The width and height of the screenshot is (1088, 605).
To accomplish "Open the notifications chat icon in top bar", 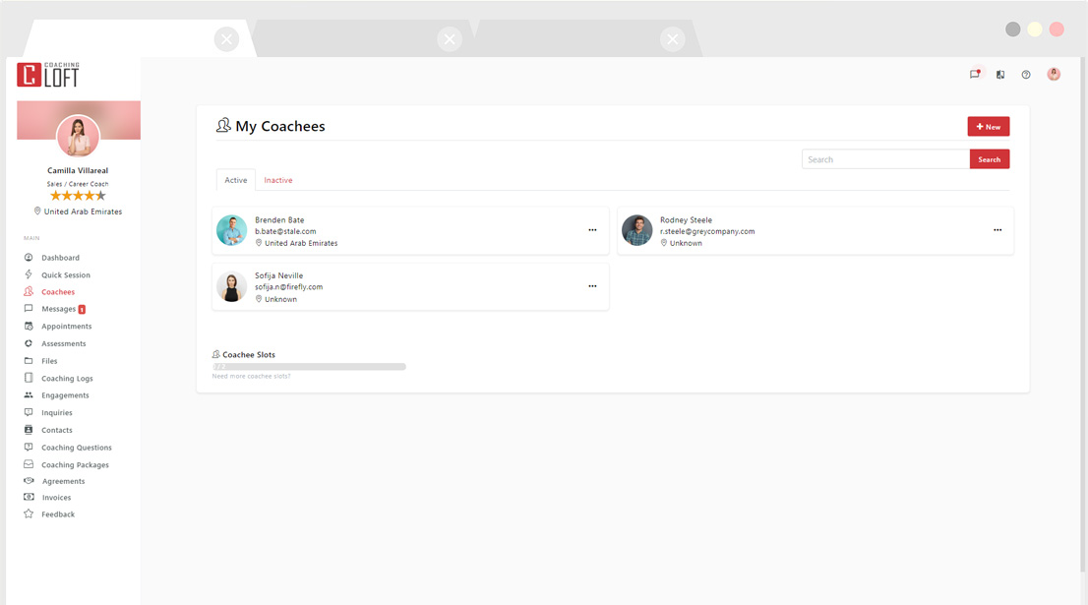I will coord(975,75).
